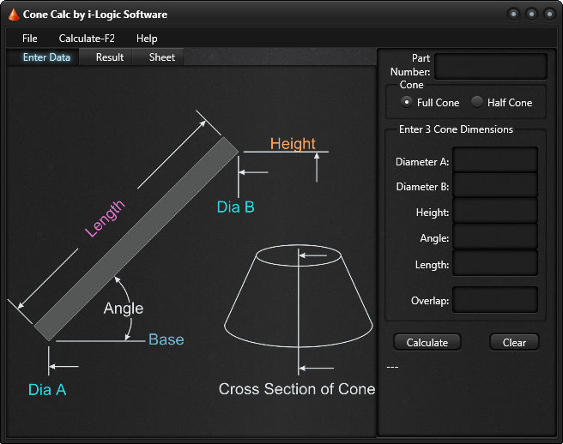Image resolution: width=563 pixels, height=444 pixels.
Task: Click the last window control button
Action: pyautogui.click(x=549, y=15)
